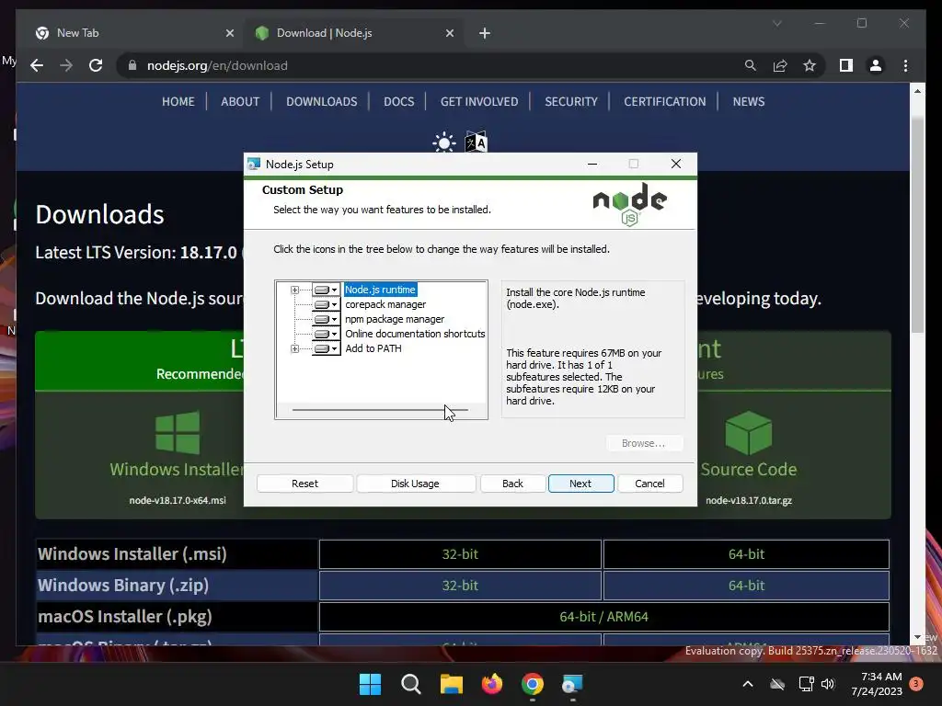
Task: Toggle the site dark/light theme sun icon
Action: click(x=444, y=142)
